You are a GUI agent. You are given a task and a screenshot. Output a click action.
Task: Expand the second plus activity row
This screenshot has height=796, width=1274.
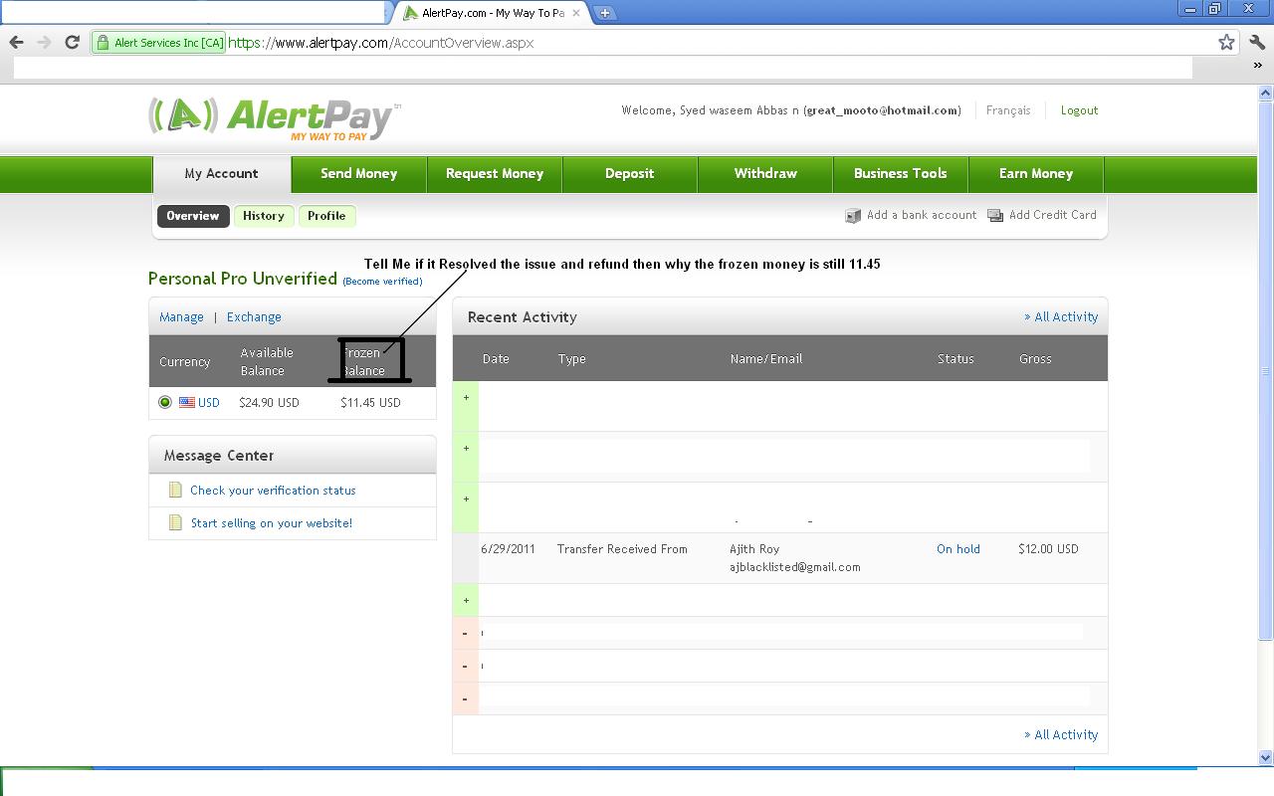click(x=466, y=448)
